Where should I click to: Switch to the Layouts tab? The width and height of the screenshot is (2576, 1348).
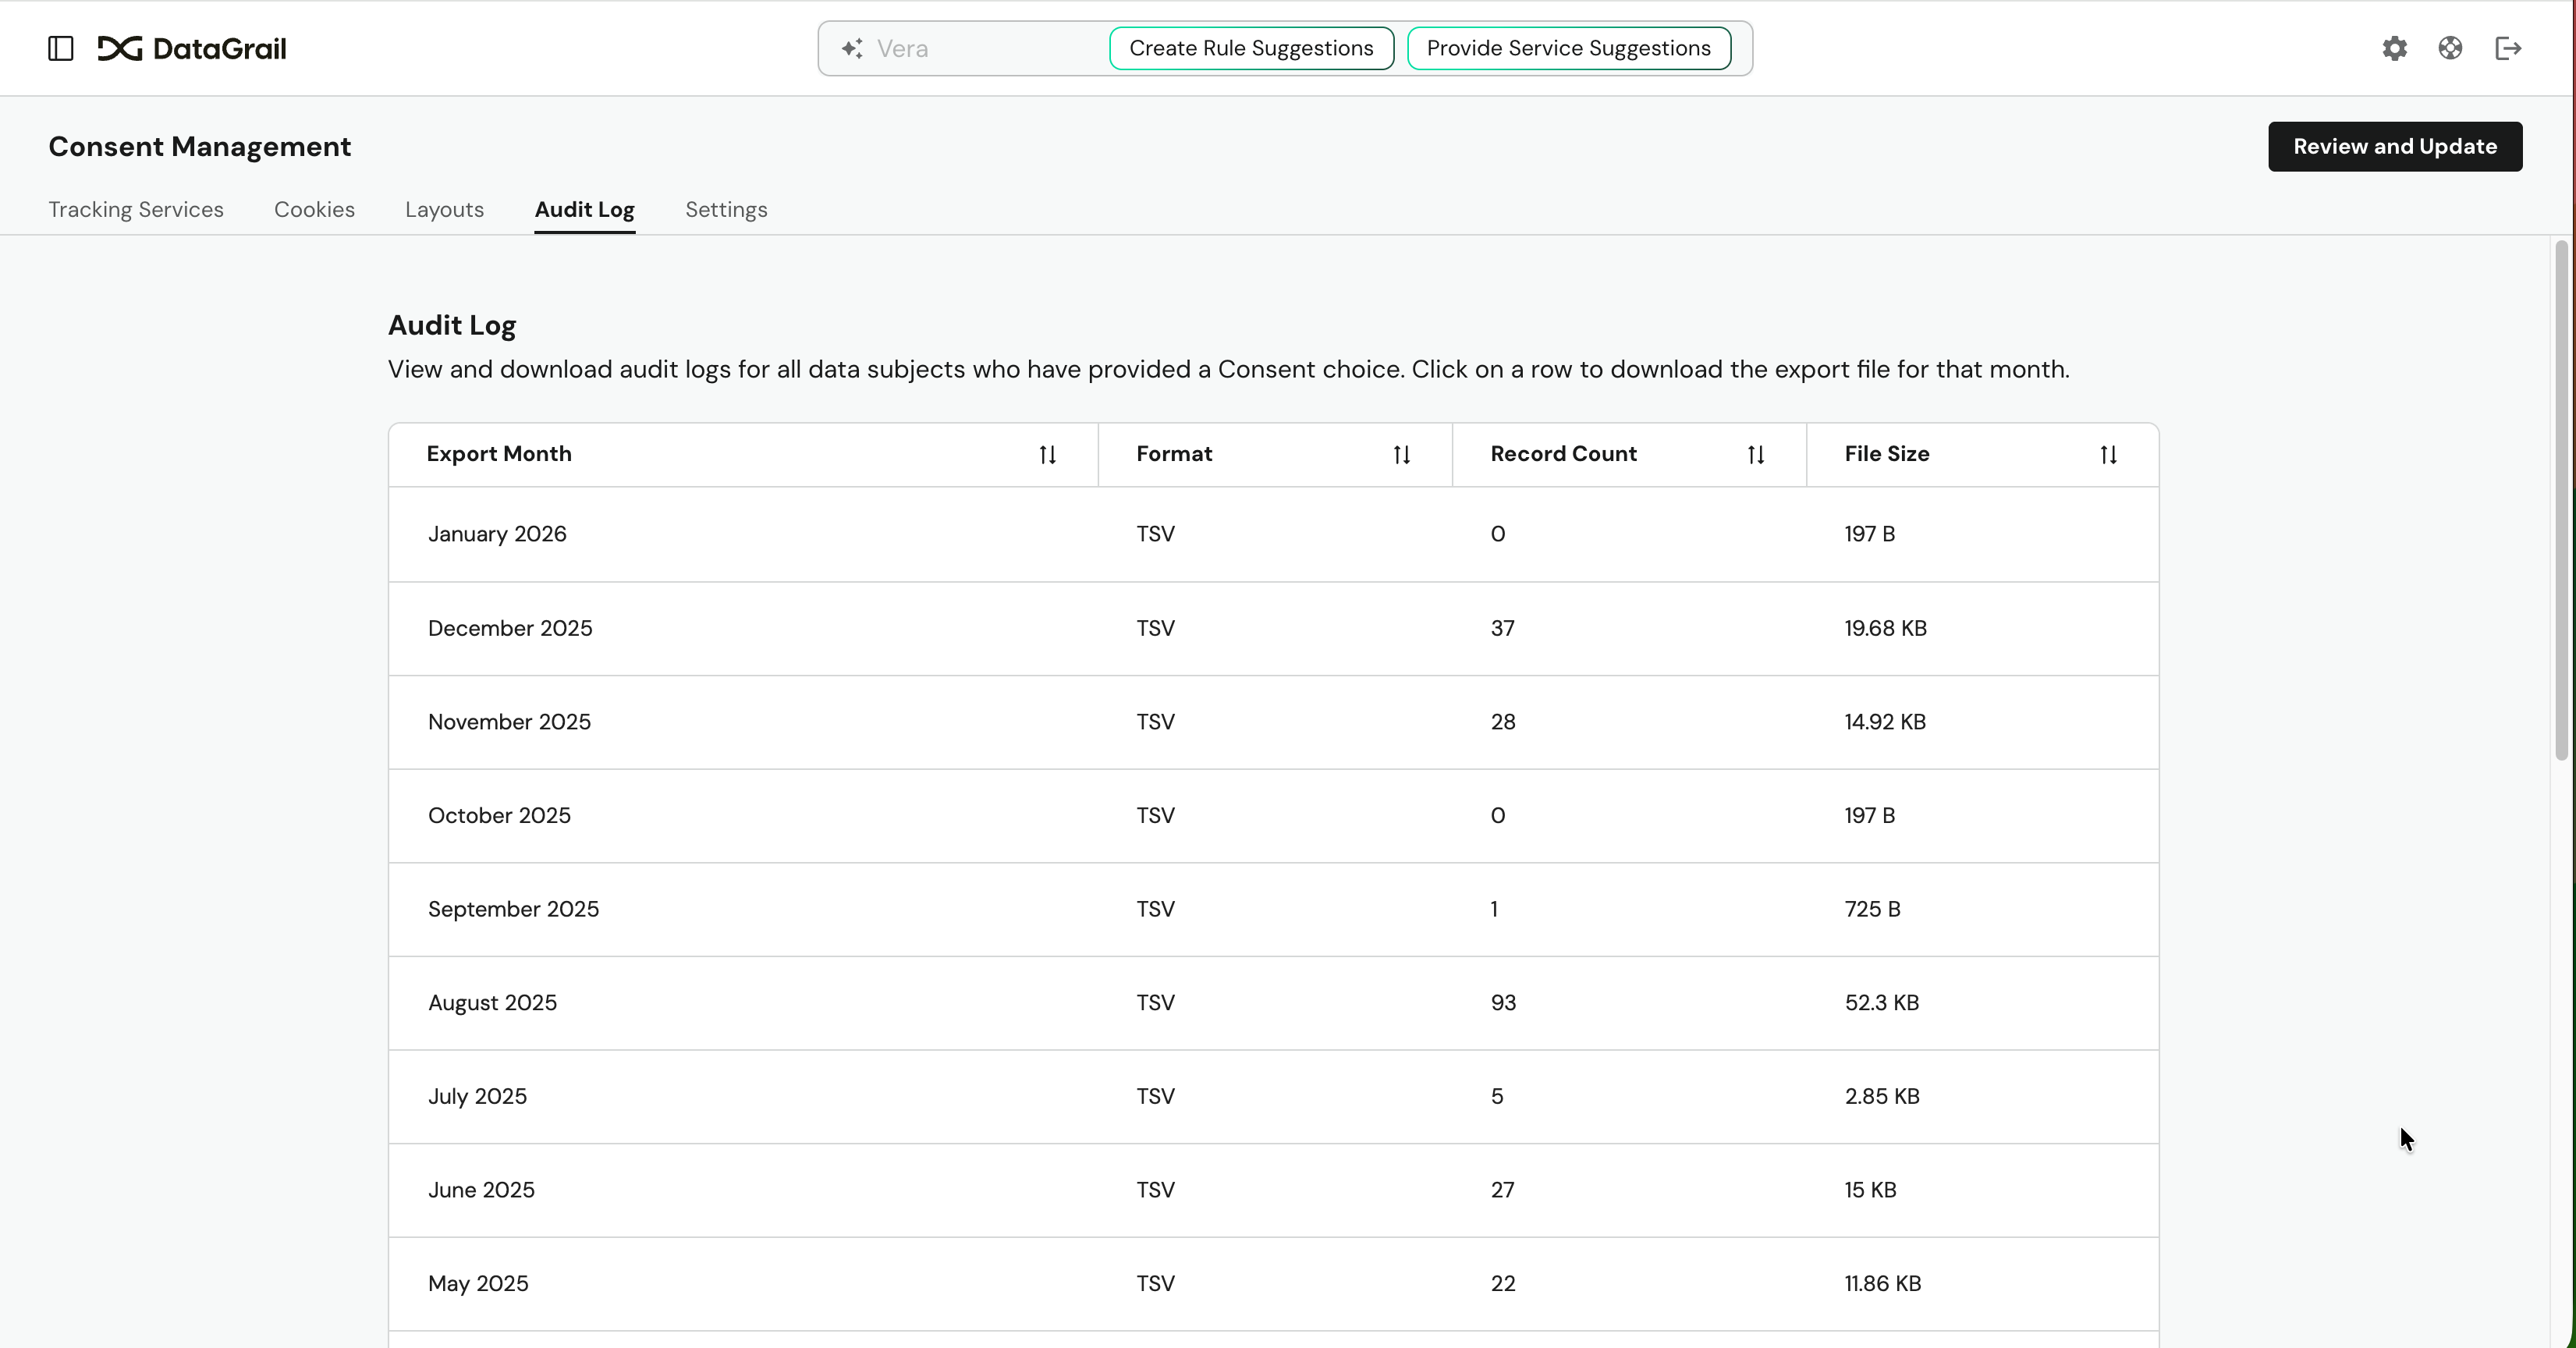click(444, 210)
